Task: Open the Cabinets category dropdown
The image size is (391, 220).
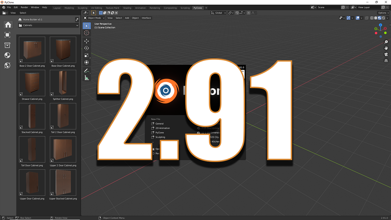Action: coord(48,25)
